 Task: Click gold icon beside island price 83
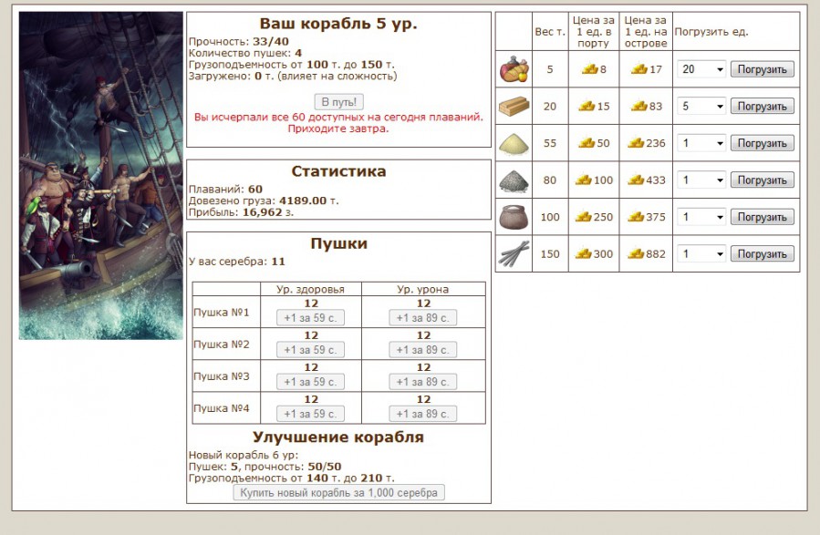639,106
